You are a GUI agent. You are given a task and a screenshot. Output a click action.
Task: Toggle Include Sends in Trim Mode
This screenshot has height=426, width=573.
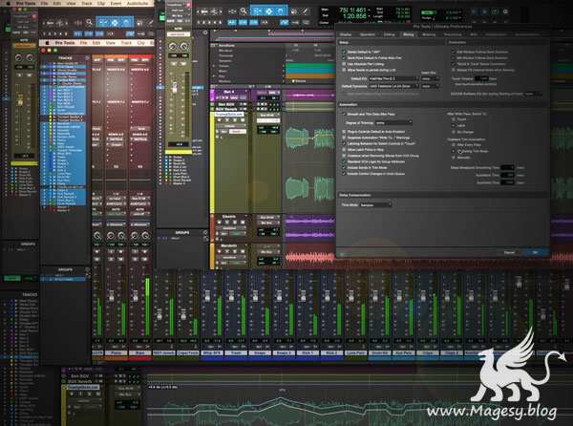pyautogui.click(x=344, y=168)
